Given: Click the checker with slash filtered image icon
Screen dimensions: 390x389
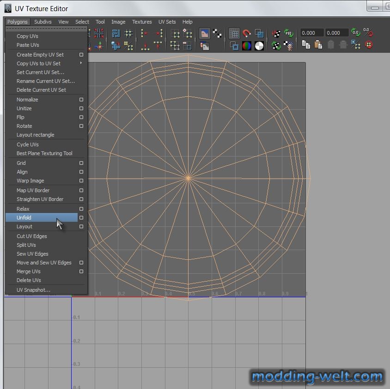Looking at the screenshot, I should click(x=217, y=33).
